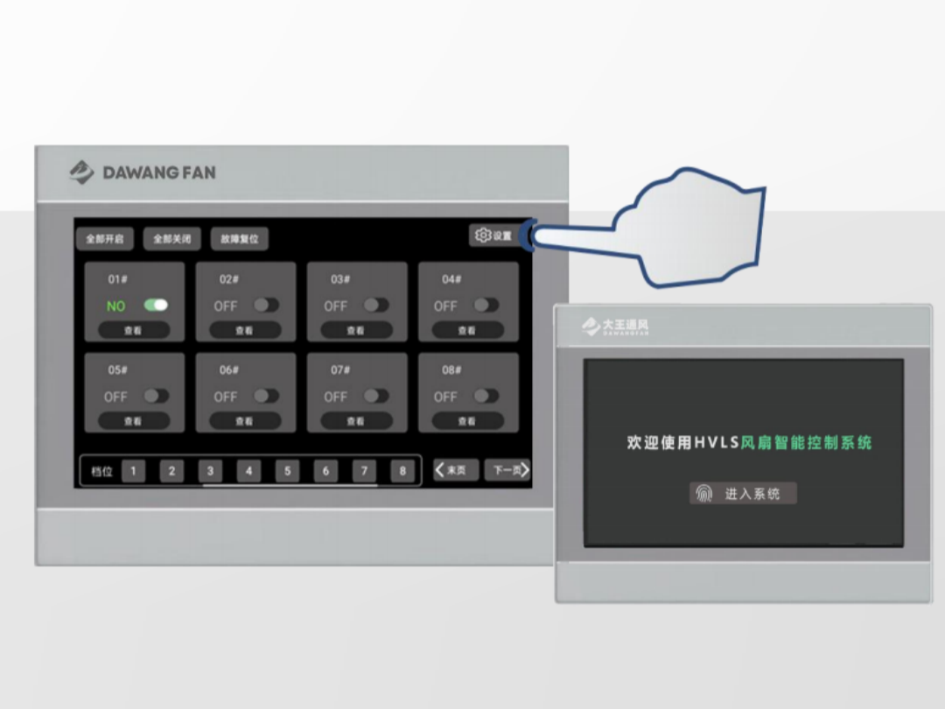Viewport: 945px width, 709px height.
Task: Open 查看 details for fan 01#
Action: (x=133, y=331)
